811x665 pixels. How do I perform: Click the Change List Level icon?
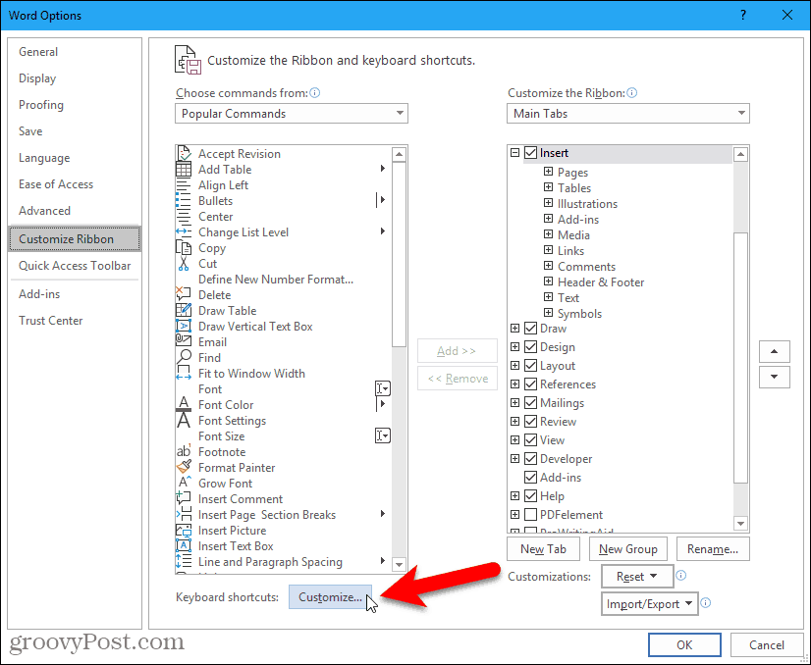pos(184,232)
